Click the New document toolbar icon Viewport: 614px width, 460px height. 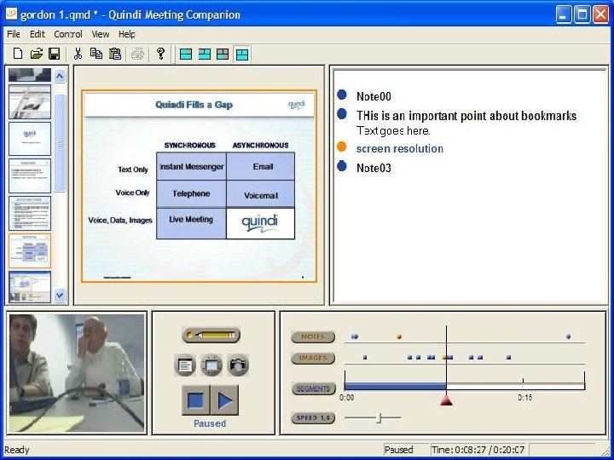(x=18, y=54)
